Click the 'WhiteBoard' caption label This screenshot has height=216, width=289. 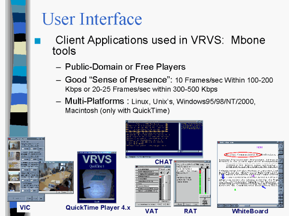coord(250,211)
